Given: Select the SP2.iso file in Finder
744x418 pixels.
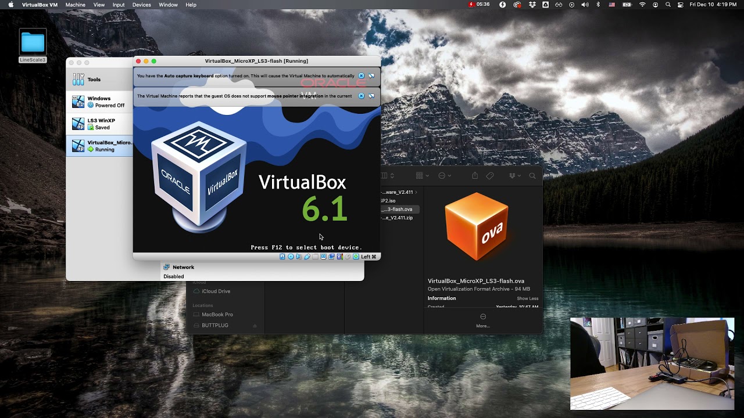Looking at the screenshot, I should pos(388,201).
